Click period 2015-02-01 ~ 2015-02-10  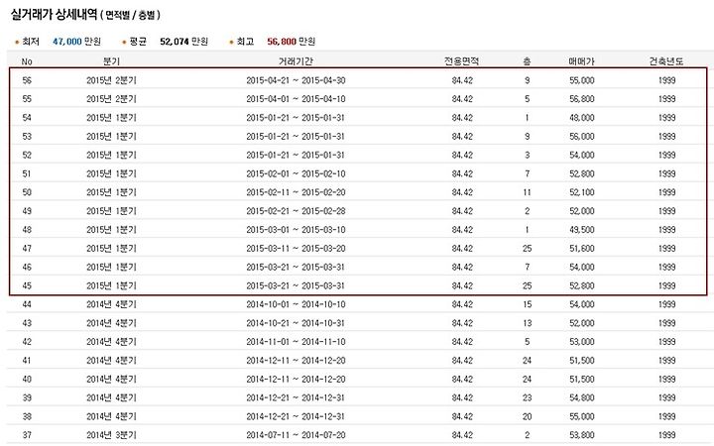point(296,173)
